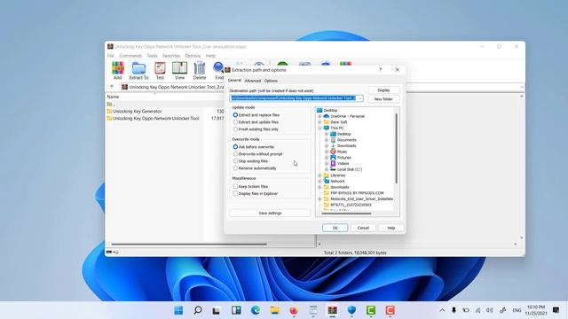Open Firefox from taskbar
Viewport: 568px width, 319px height.
(x=294, y=310)
